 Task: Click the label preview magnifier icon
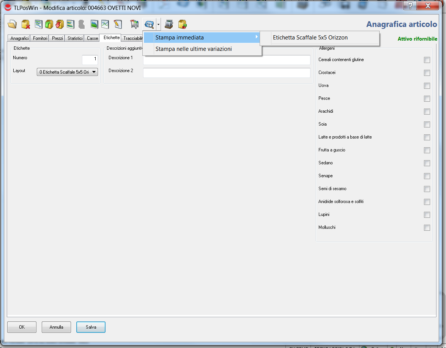click(x=149, y=25)
